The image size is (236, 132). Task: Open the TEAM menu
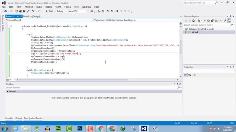(58, 7)
